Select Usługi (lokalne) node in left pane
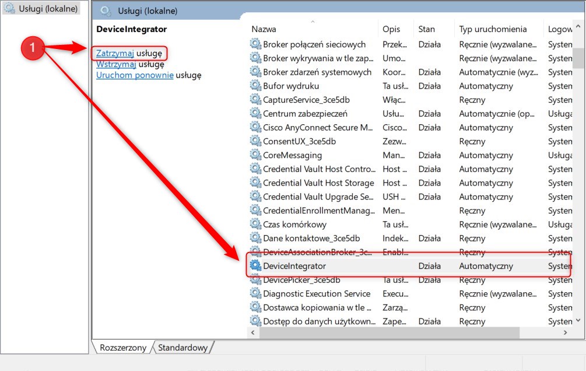Image resolution: width=586 pixels, height=371 pixels. click(x=48, y=9)
